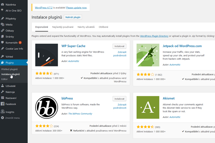Click the bbPress logo thumbnail

click(x=47, y=107)
